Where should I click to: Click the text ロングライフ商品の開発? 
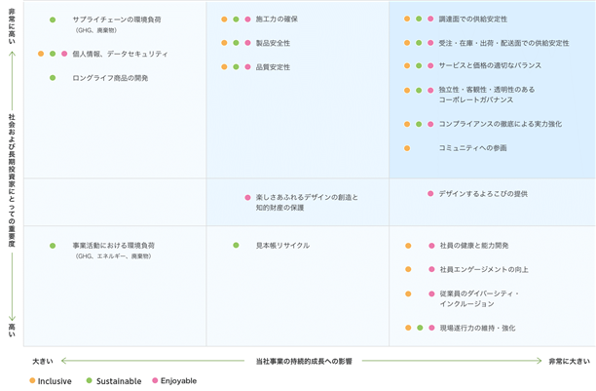click(x=110, y=78)
